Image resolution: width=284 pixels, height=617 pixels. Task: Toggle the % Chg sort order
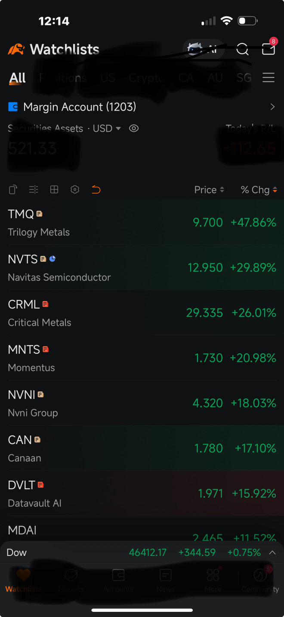tap(259, 190)
